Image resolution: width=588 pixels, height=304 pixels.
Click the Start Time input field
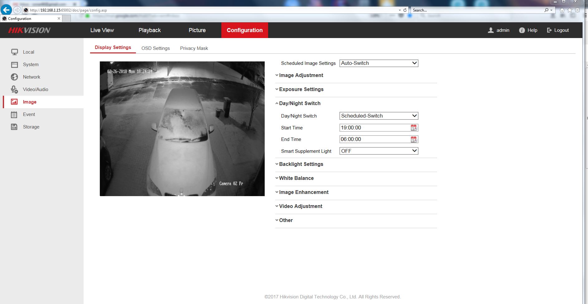[x=374, y=128]
